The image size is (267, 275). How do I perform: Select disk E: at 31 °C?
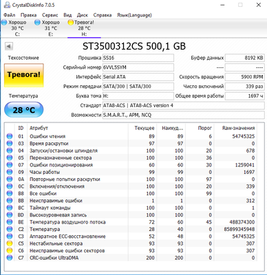47,28
